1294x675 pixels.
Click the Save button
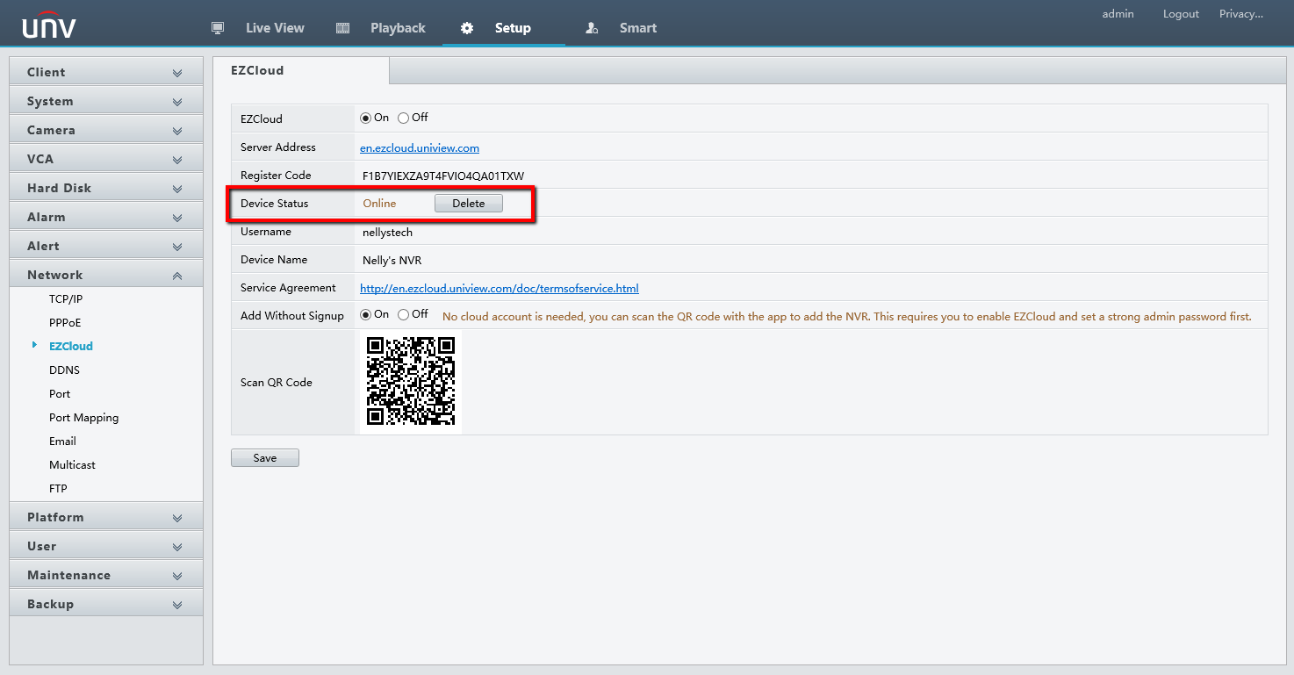(265, 458)
